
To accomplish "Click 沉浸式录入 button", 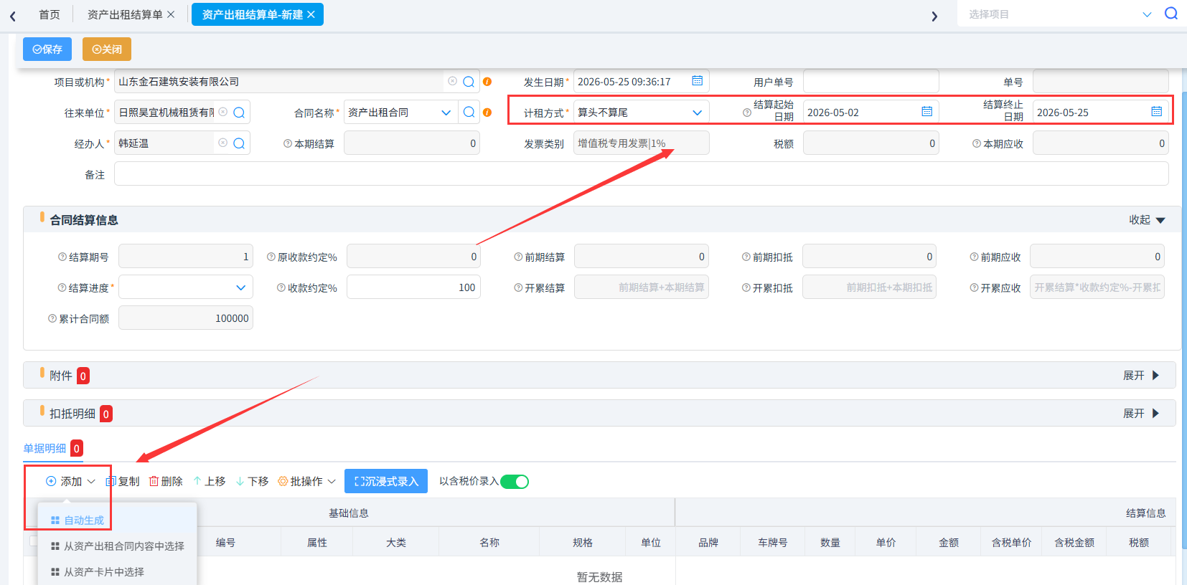I will (x=386, y=481).
